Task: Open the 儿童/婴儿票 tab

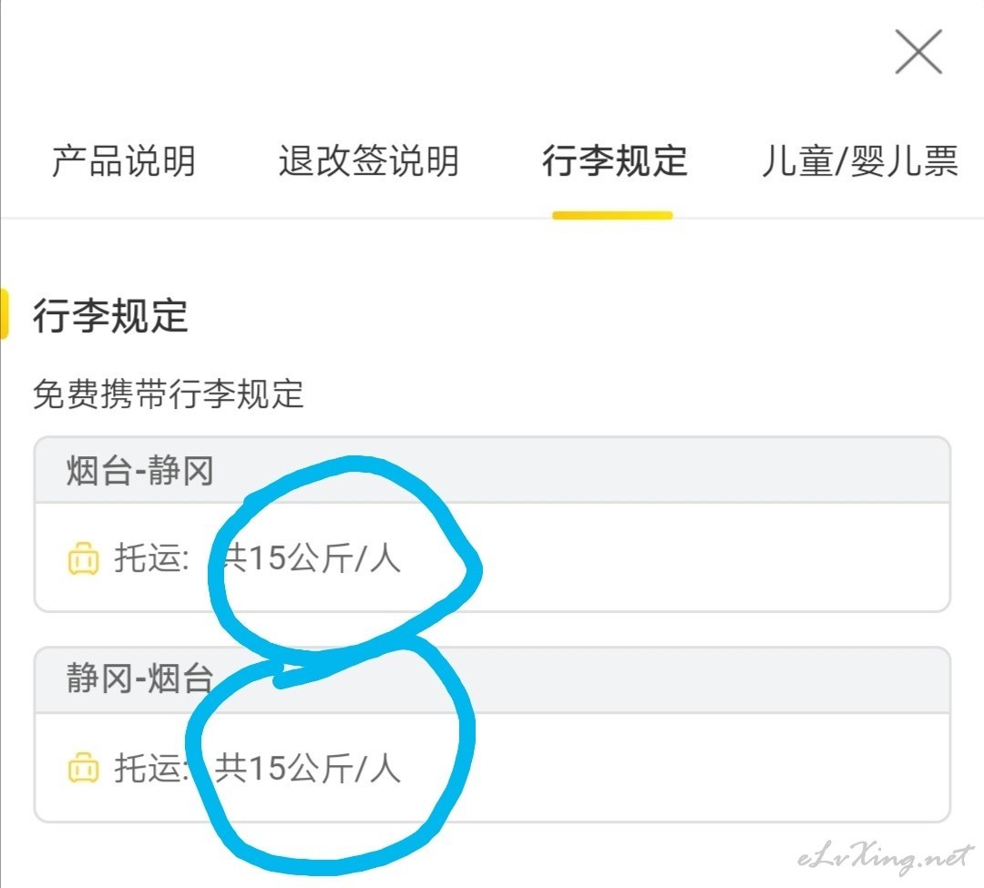Action: [x=860, y=161]
